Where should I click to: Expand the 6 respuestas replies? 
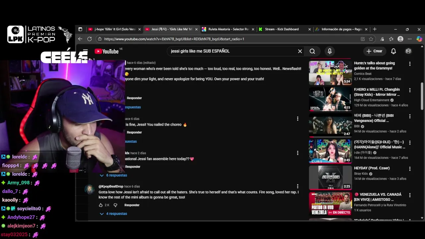(x=113, y=175)
